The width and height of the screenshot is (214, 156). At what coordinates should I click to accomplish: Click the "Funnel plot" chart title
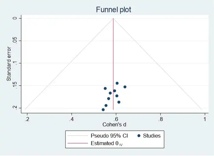(113, 10)
